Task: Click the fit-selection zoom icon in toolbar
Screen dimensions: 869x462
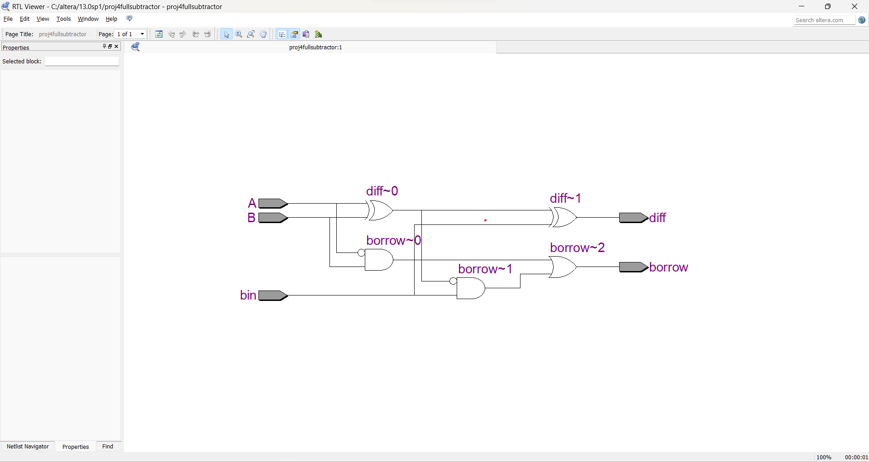Action: [x=251, y=34]
